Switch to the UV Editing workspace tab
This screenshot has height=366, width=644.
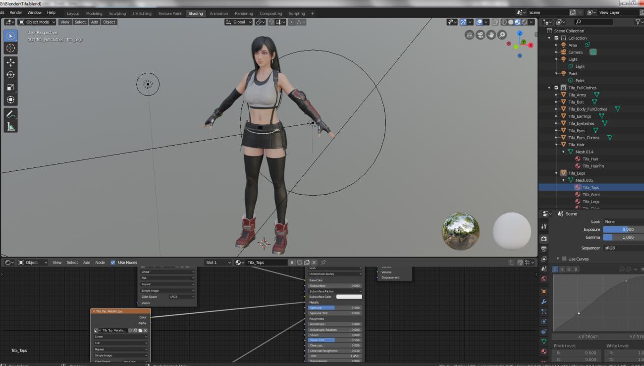click(142, 13)
